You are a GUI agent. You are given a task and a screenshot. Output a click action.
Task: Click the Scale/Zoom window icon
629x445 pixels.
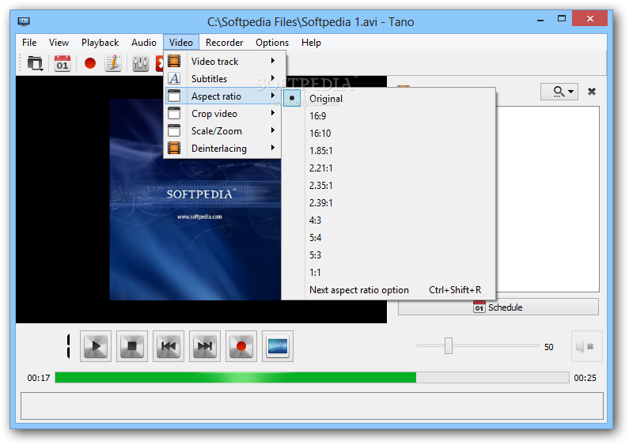click(x=174, y=130)
